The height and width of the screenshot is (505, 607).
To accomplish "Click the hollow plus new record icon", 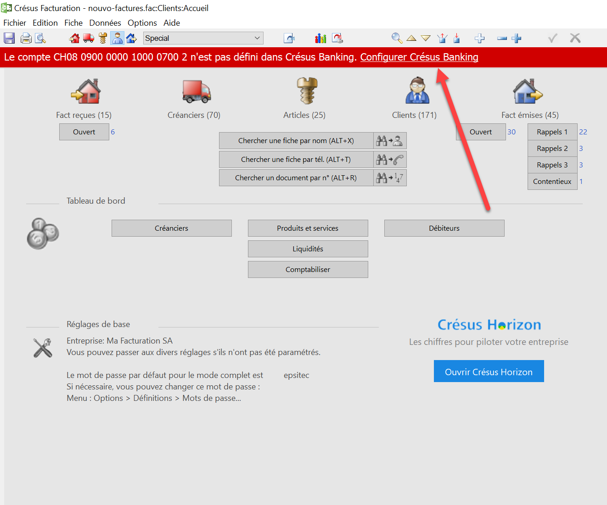I will click(x=480, y=38).
